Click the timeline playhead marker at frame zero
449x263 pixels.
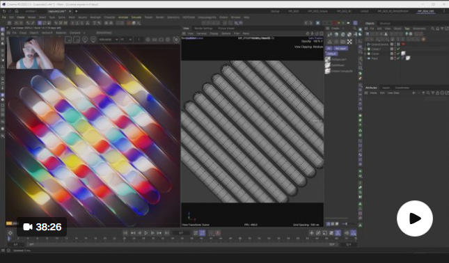coord(8,239)
